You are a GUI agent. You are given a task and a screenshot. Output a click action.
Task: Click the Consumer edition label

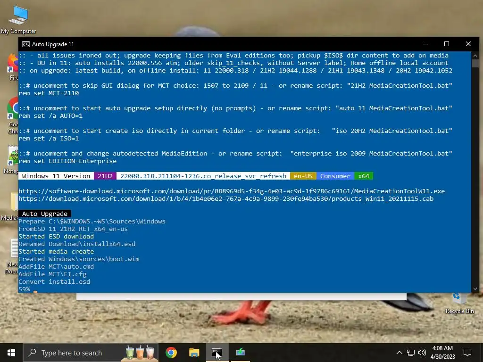tap(335, 176)
